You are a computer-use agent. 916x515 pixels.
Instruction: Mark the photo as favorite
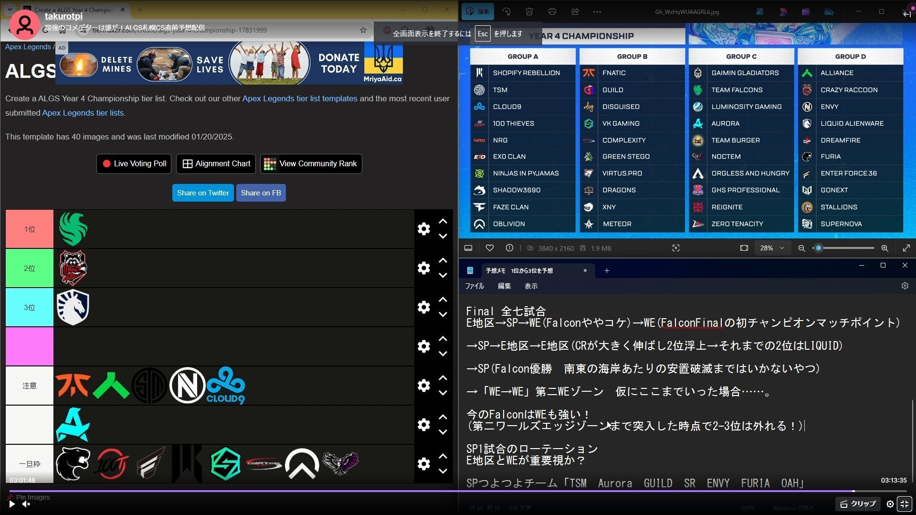490,248
